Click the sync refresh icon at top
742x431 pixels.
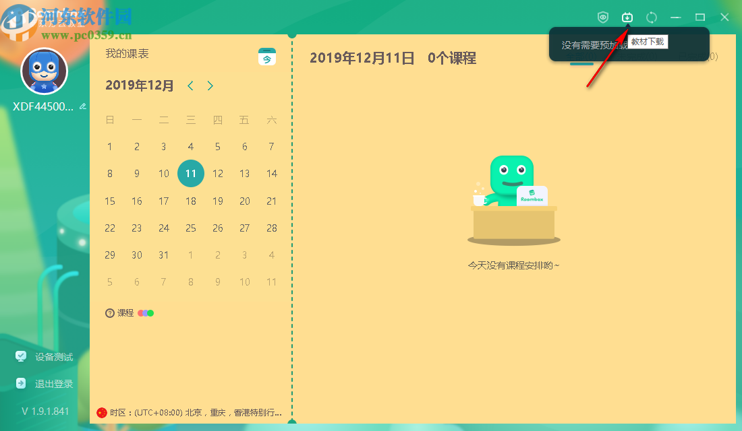coord(652,17)
